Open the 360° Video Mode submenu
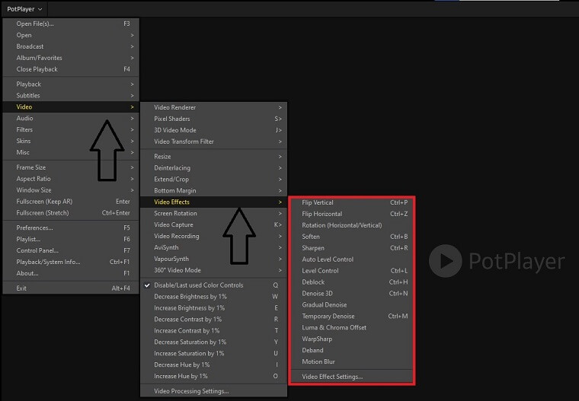Image resolution: width=579 pixels, height=401 pixels. (x=213, y=270)
